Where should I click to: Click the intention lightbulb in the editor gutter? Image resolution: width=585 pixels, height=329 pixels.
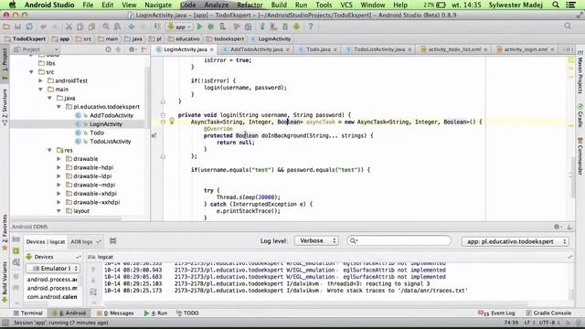click(172, 121)
